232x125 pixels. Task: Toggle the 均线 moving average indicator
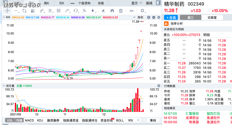tap(19, 120)
